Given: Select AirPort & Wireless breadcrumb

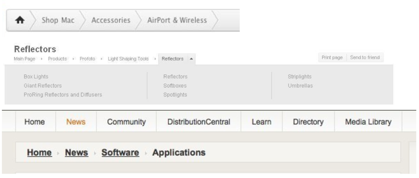Looking at the screenshot, I should pyautogui.click(x=177, y=20).
